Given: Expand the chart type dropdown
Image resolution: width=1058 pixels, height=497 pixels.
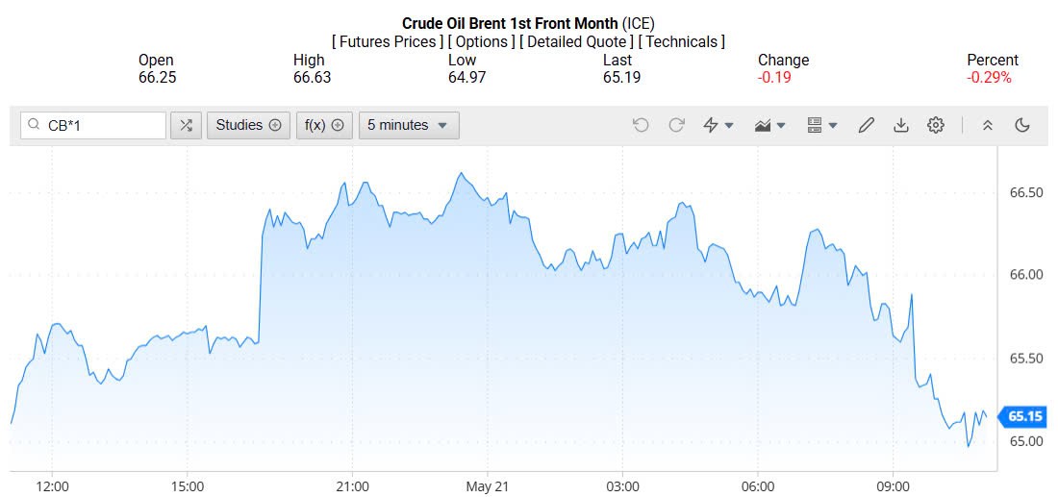Looking at the screenshot, I should click(771, 125).
